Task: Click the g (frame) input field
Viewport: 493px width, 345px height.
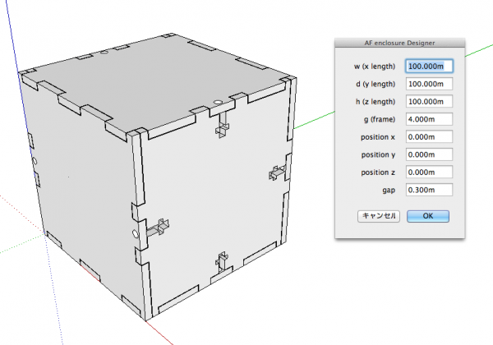Action: [x=429, y=119]
